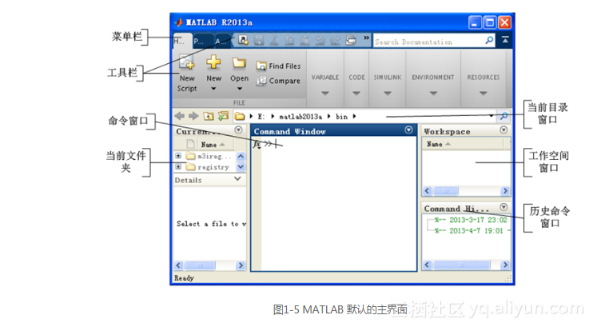Screen dimensions: 593x327
Task: Click the yellow plus New icon
Action: coord(213,62)
